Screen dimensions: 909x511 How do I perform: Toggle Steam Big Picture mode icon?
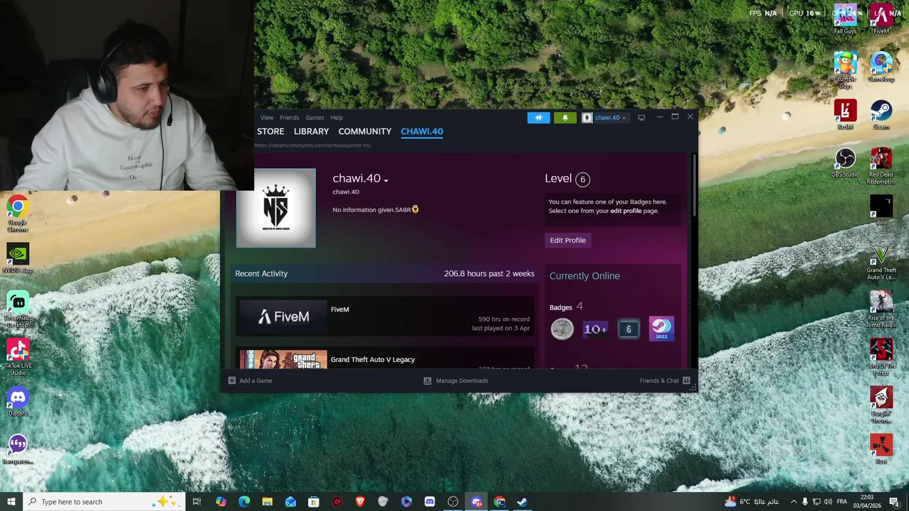(641, 118)
